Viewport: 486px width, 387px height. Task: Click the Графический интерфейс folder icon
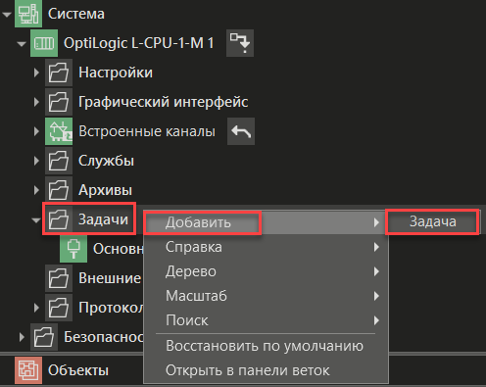click(59, 102)
